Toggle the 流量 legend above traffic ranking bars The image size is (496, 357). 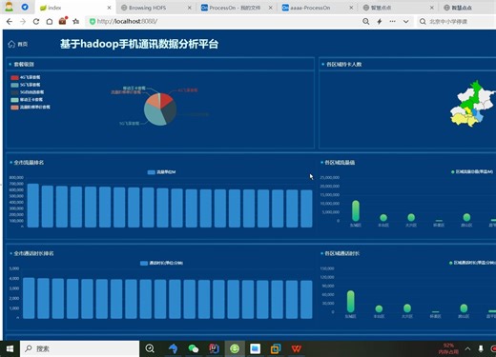click(161, 172)
